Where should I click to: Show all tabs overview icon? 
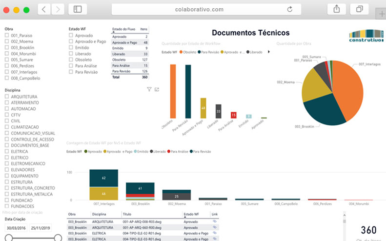(x=360, y=9)
